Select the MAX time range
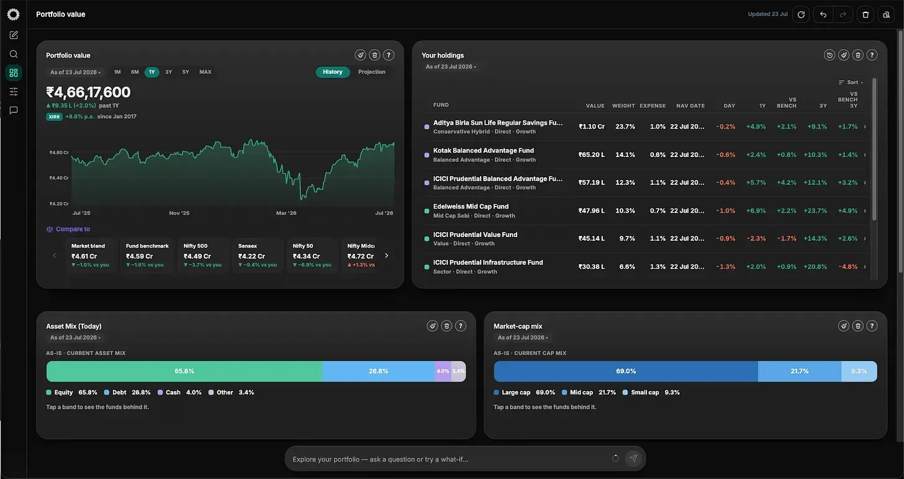 [x=206, y=72]
